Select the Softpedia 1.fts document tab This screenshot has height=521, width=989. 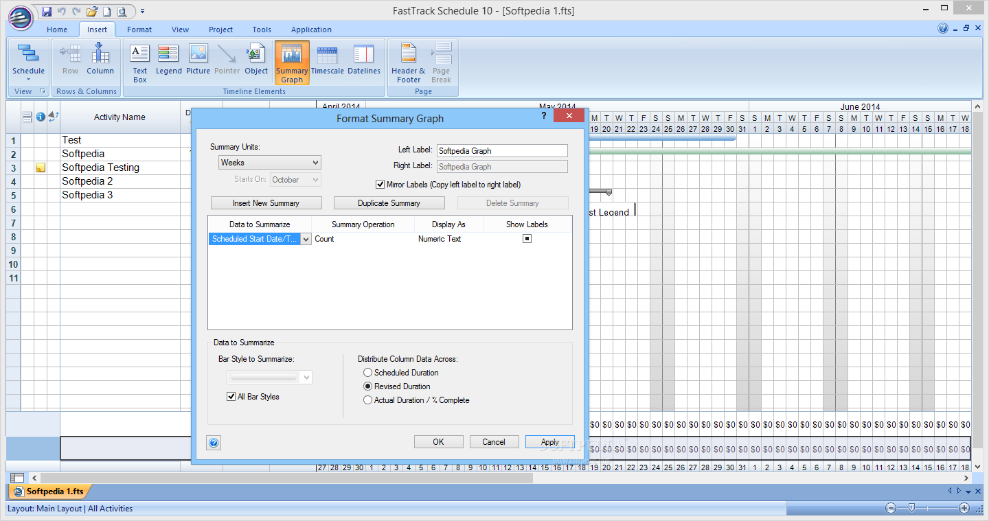point(49,491)
